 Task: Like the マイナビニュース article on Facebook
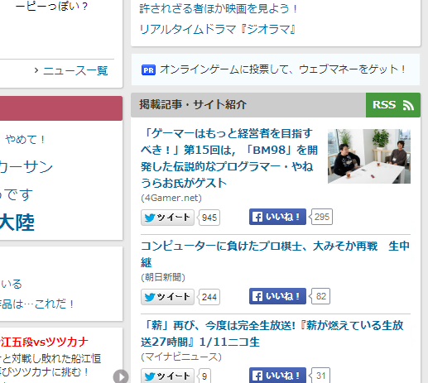(x=277, y=376)
